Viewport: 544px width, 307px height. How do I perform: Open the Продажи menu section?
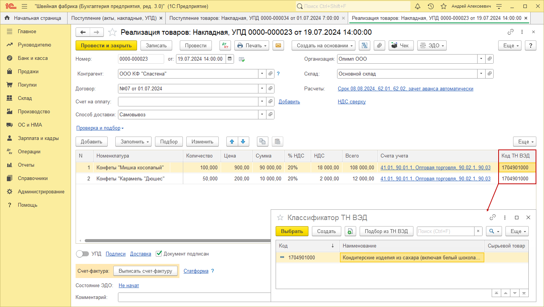[x=28, y=71]
